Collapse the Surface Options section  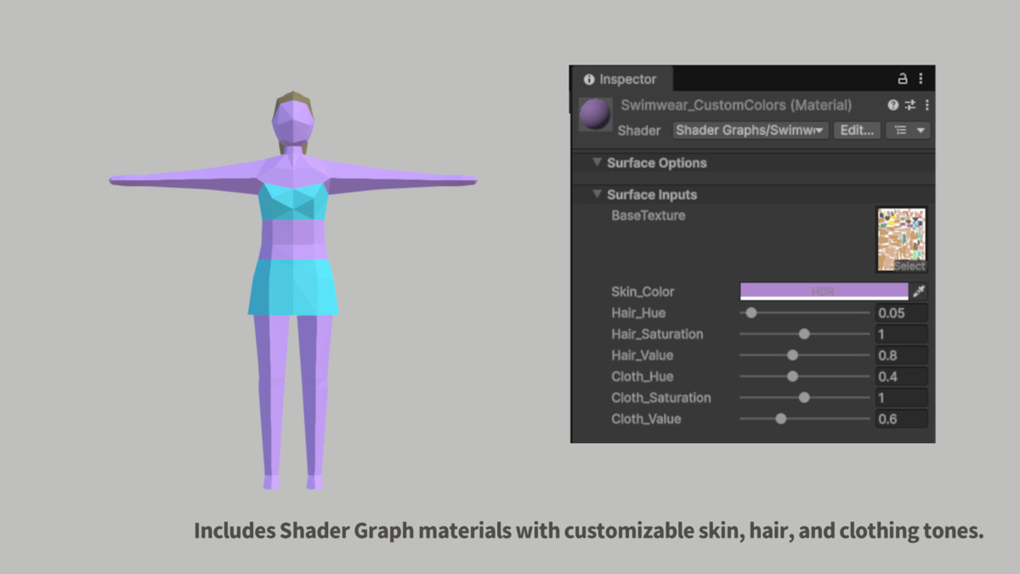click(597, 162)
